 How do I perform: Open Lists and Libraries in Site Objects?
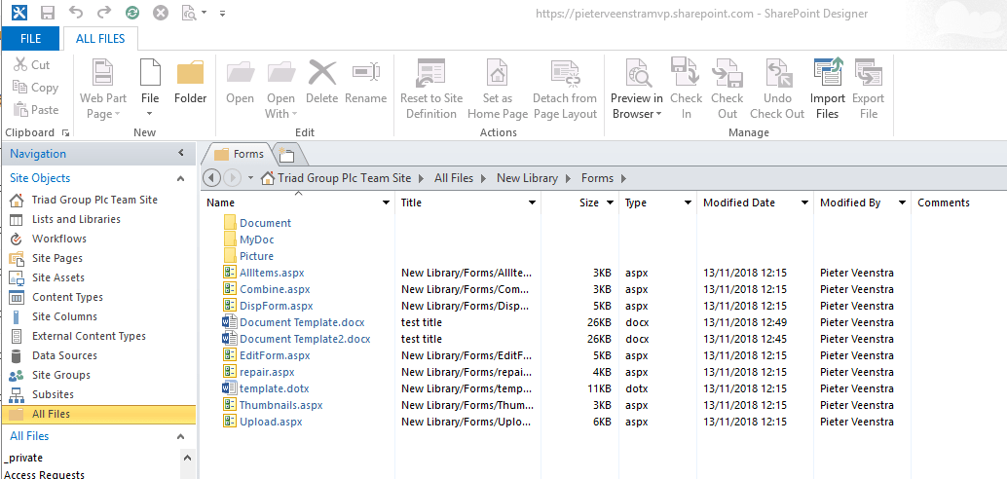click(x=76, y=219)
